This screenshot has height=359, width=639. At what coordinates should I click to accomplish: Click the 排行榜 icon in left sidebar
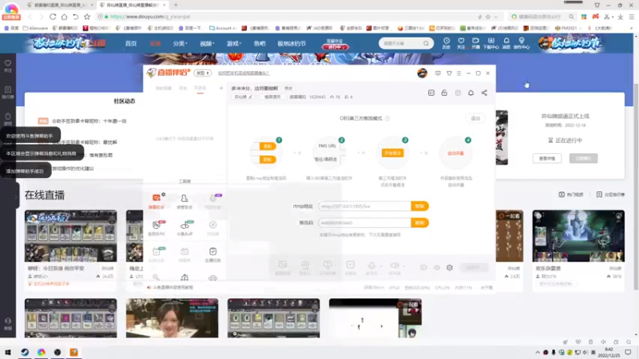coord(8,93)
